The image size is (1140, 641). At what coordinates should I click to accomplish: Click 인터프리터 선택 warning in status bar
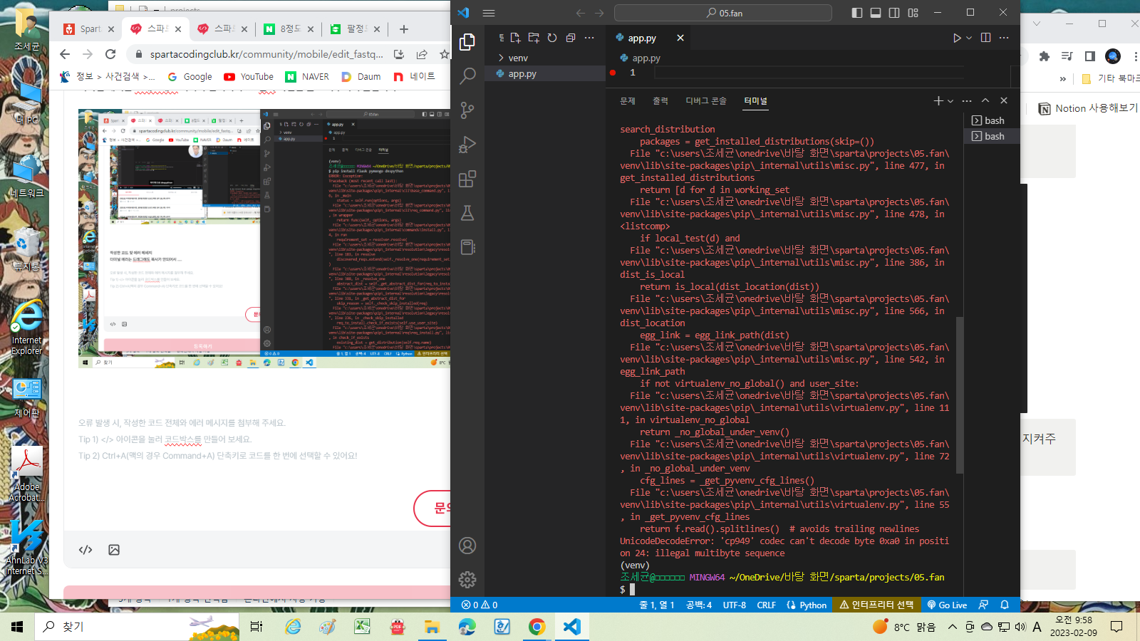pyautogui.click(x=876, y=605)
